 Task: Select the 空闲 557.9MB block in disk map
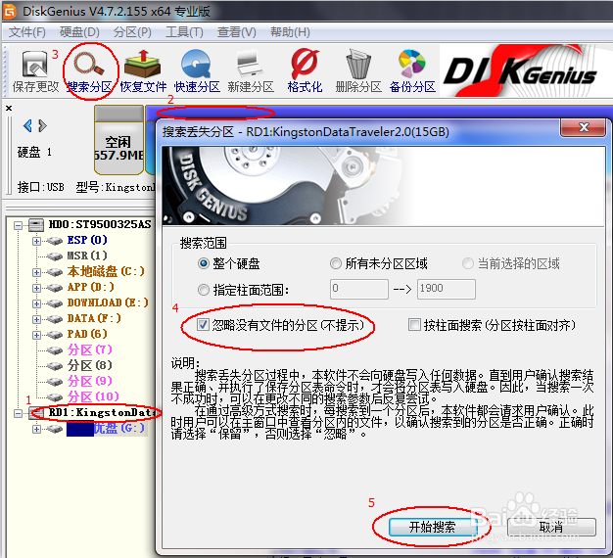click(118, 140)
